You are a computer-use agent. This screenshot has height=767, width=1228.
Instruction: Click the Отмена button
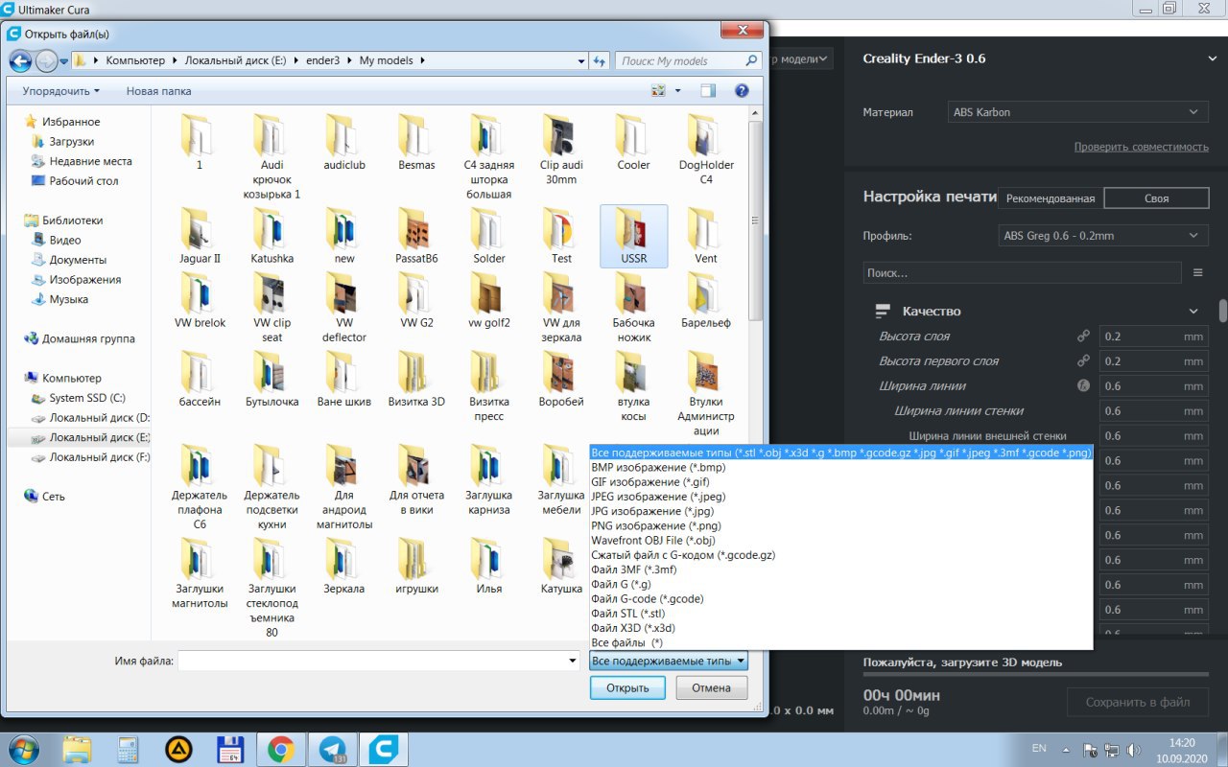[x=711, y=687]
